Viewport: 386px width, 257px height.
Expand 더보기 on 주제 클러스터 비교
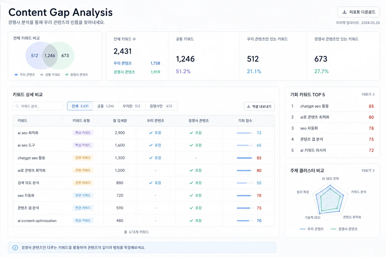pos(367,170)
